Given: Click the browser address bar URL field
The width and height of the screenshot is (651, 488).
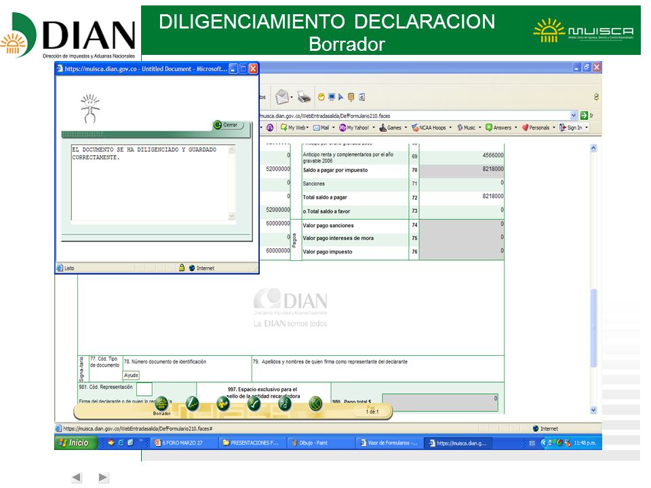Looking at the screenshot, I should point(413,116).
